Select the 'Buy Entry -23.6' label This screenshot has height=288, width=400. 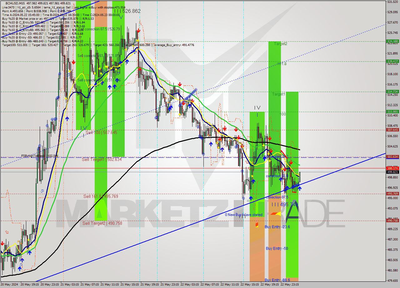[277, 227]
